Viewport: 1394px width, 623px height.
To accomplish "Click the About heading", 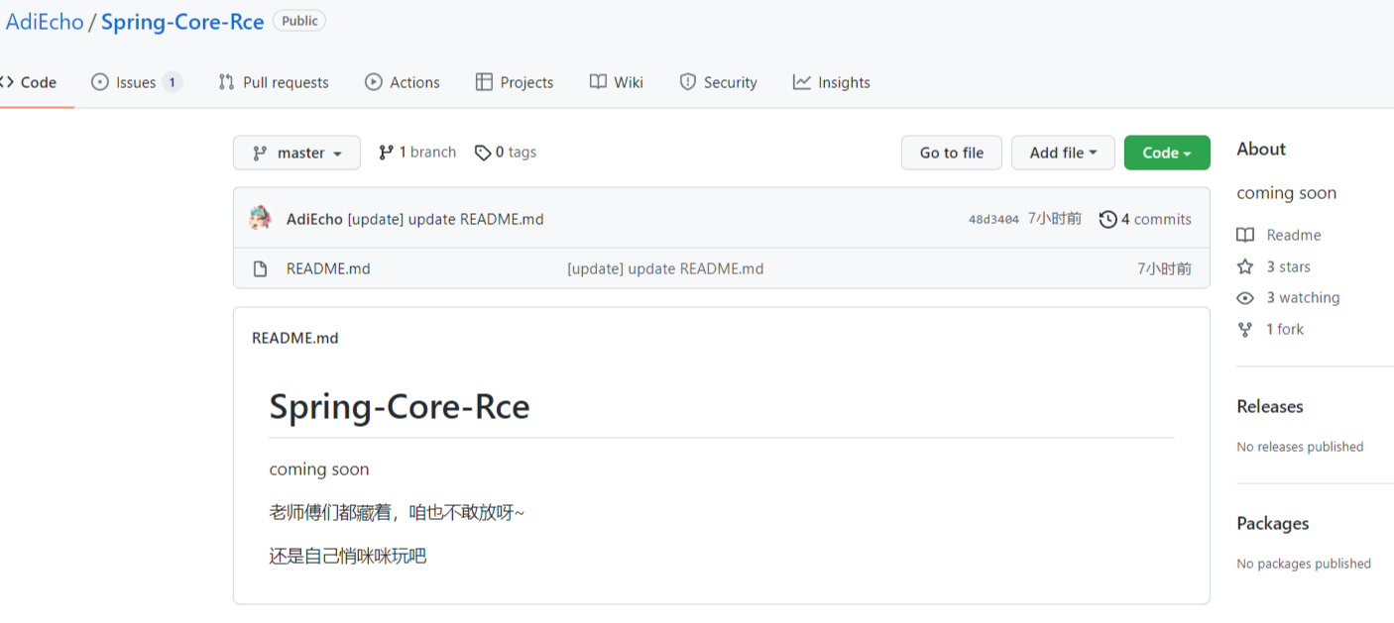I will pyautogui.click(x=1261, y=149).
